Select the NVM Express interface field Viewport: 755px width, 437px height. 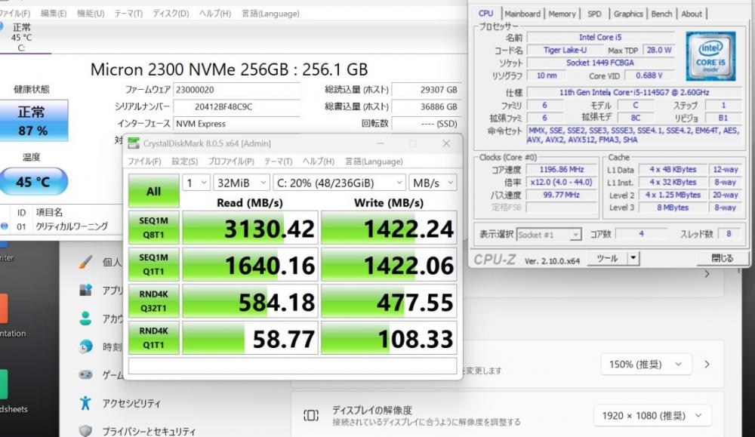tap(237, 124)
